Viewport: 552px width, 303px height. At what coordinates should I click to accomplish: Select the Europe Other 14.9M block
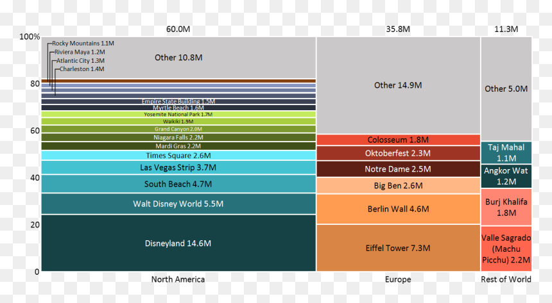tap(398, 85)
